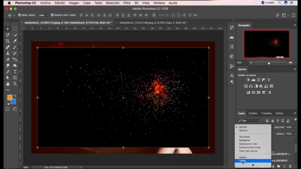Image resolution: width=301 pixels, height=169 pixels.
Task: Open the Relleno value dropdown arrow
Action: point(295,134)
